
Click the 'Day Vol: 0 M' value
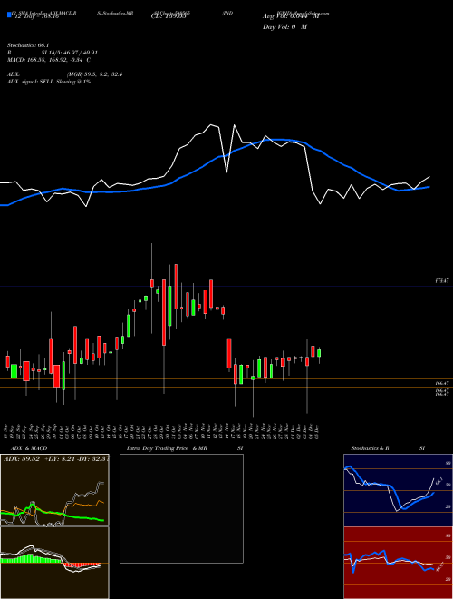284,27
